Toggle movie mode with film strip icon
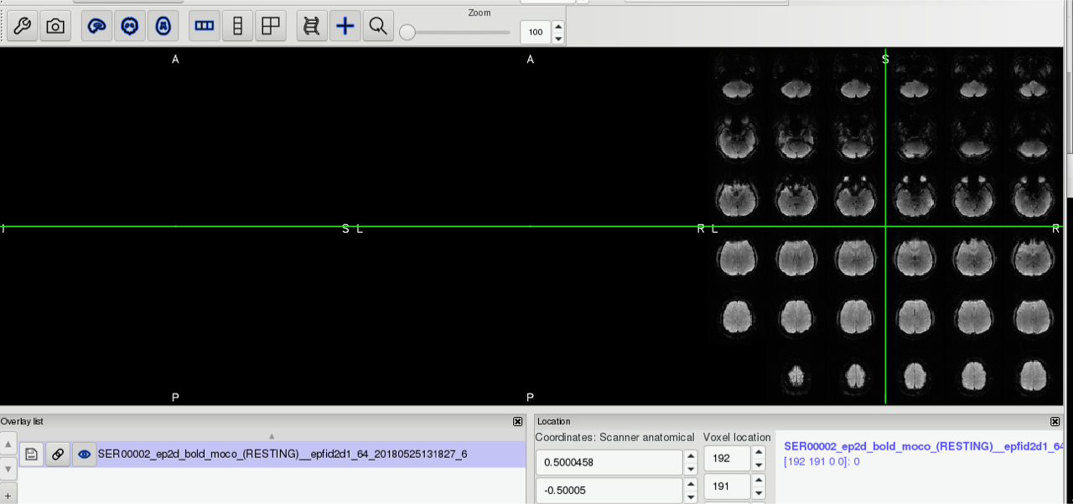The image size is (1073, 504). pyautogui.click(x=312, y=26)
